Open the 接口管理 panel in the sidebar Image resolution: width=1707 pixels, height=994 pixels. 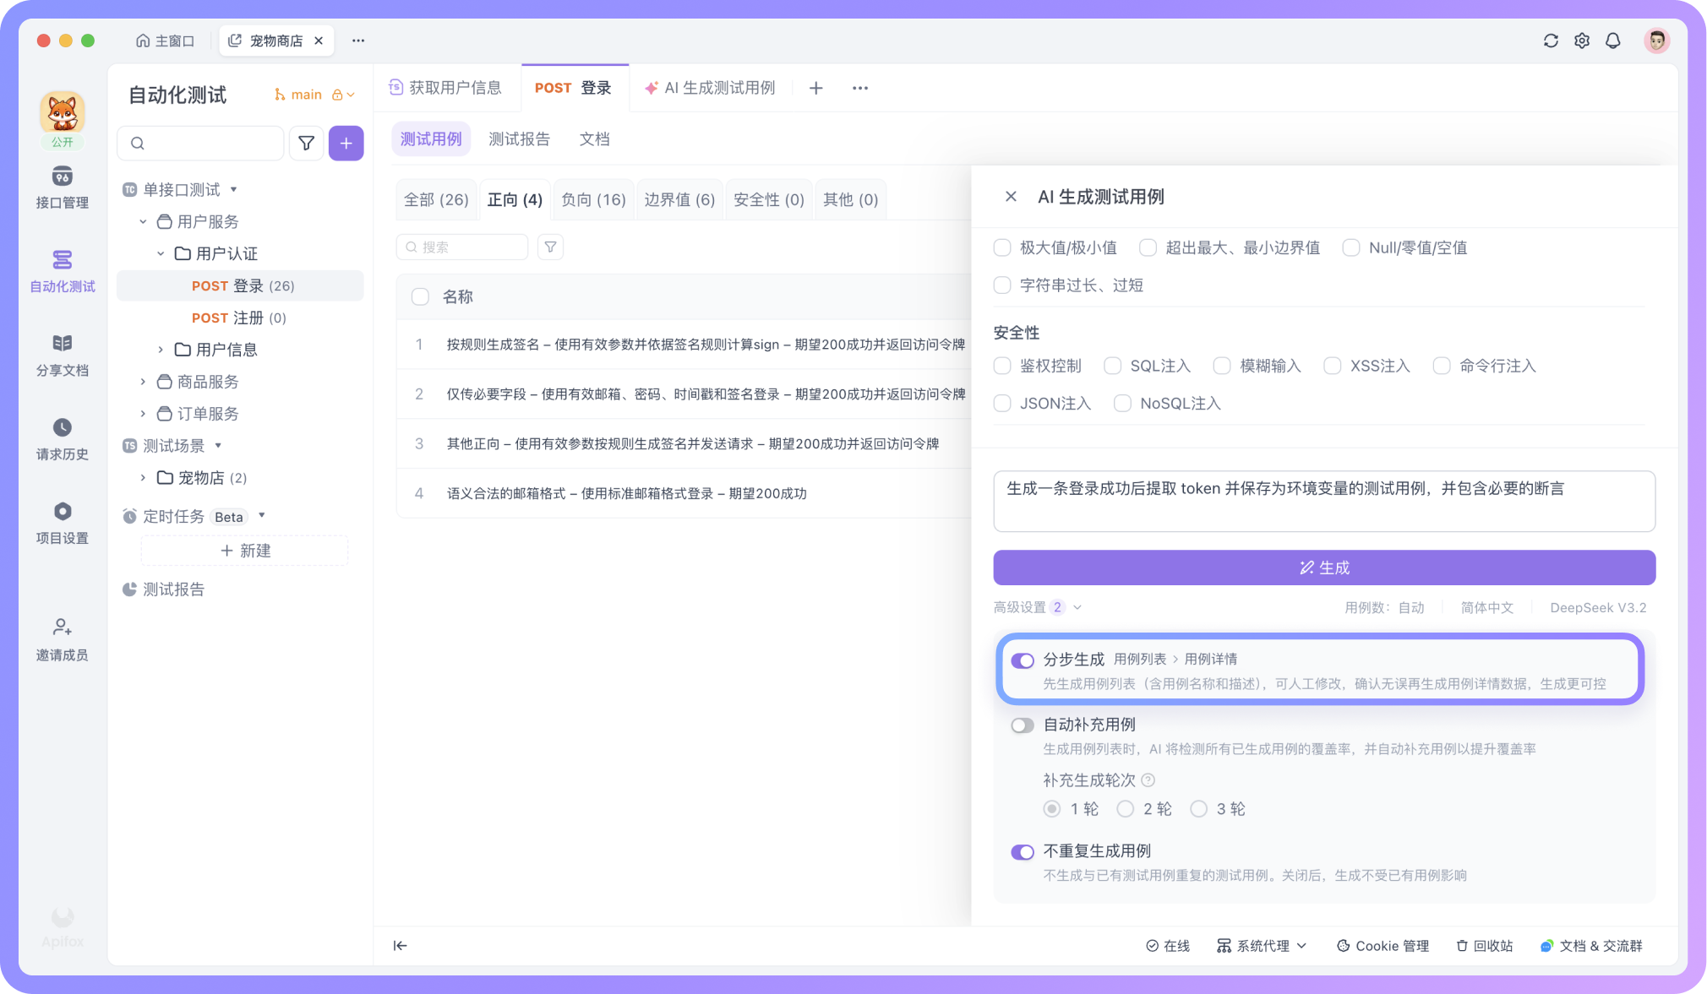[62, 187]
